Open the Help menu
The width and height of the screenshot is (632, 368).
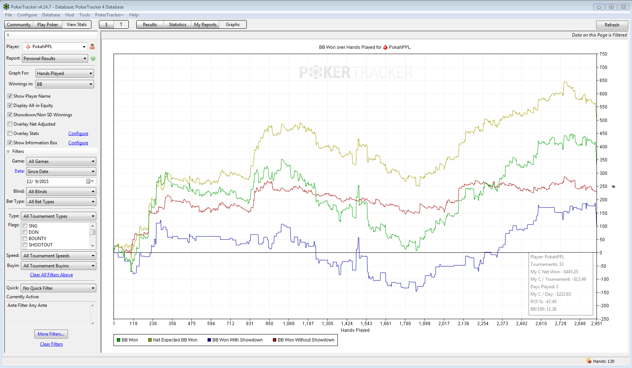[x=134, y=15]
